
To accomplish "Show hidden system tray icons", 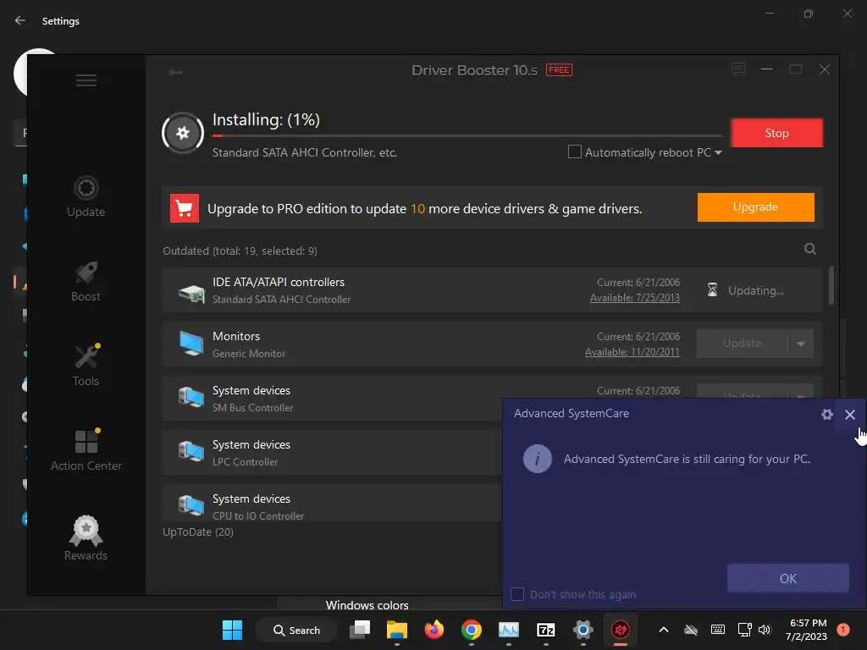I will (x=664, y=630).
